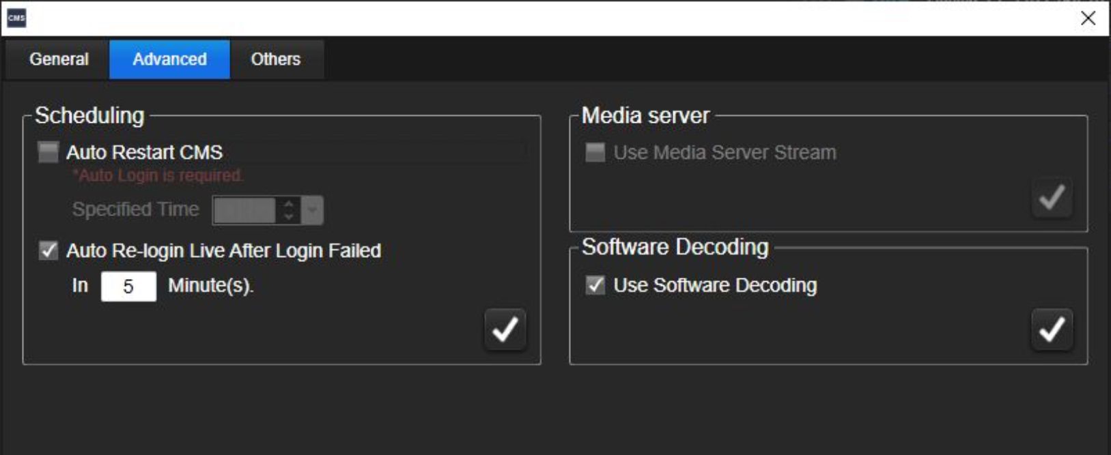Confirm Media server settings via checkmark icon
Viewport: 1111px width, 455px height.
(1051, 198)
